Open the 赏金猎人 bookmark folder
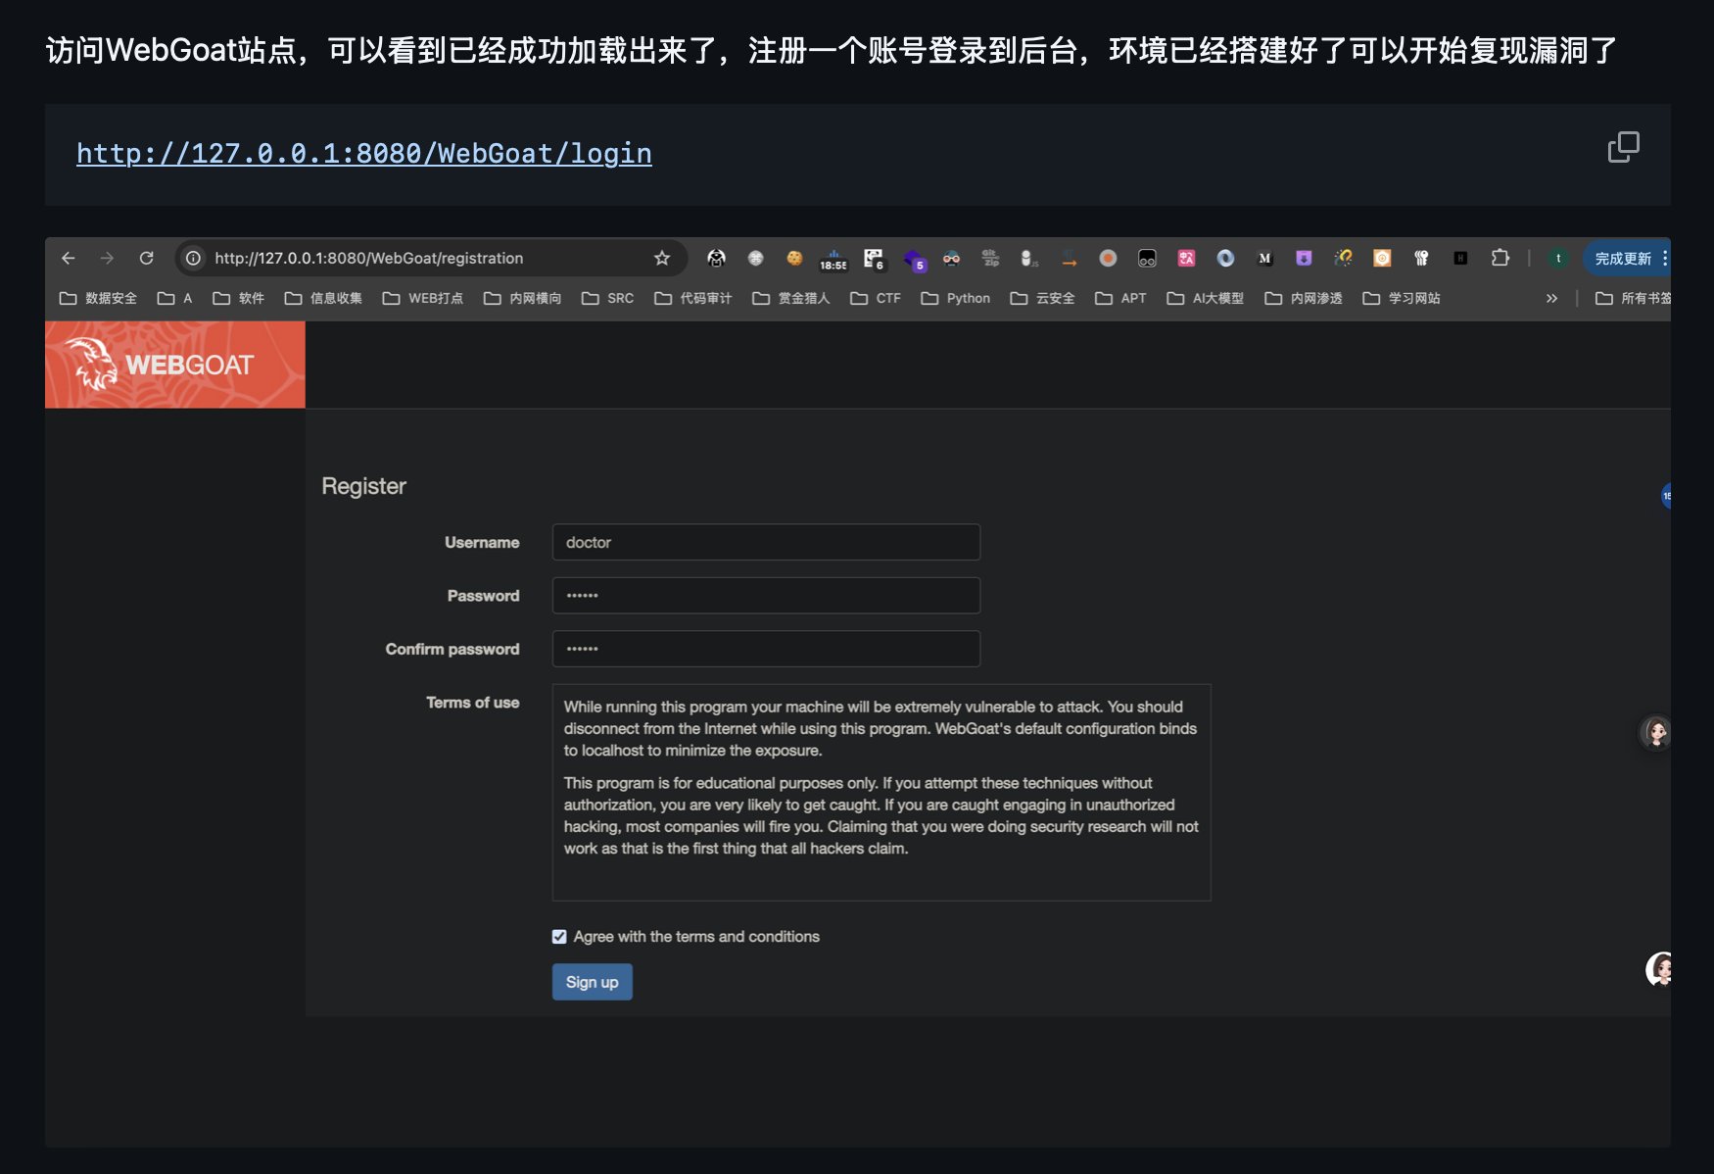 (x=791, y=298)
